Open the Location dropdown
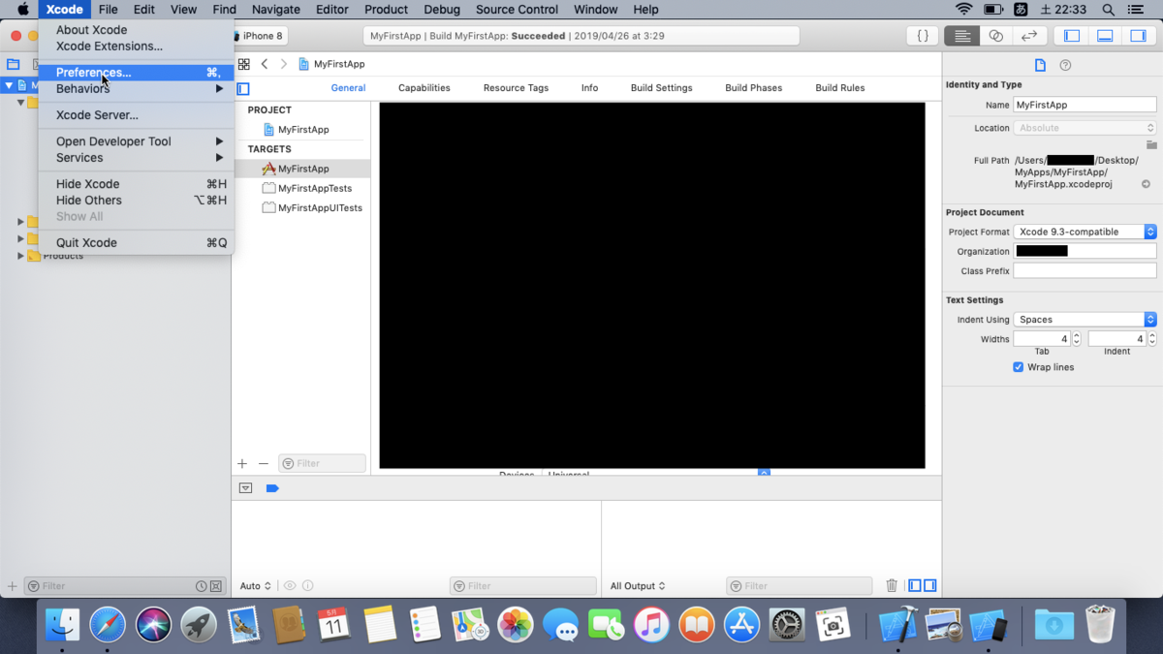Viewport: 1163px width, 654px height. point(1084,128)
